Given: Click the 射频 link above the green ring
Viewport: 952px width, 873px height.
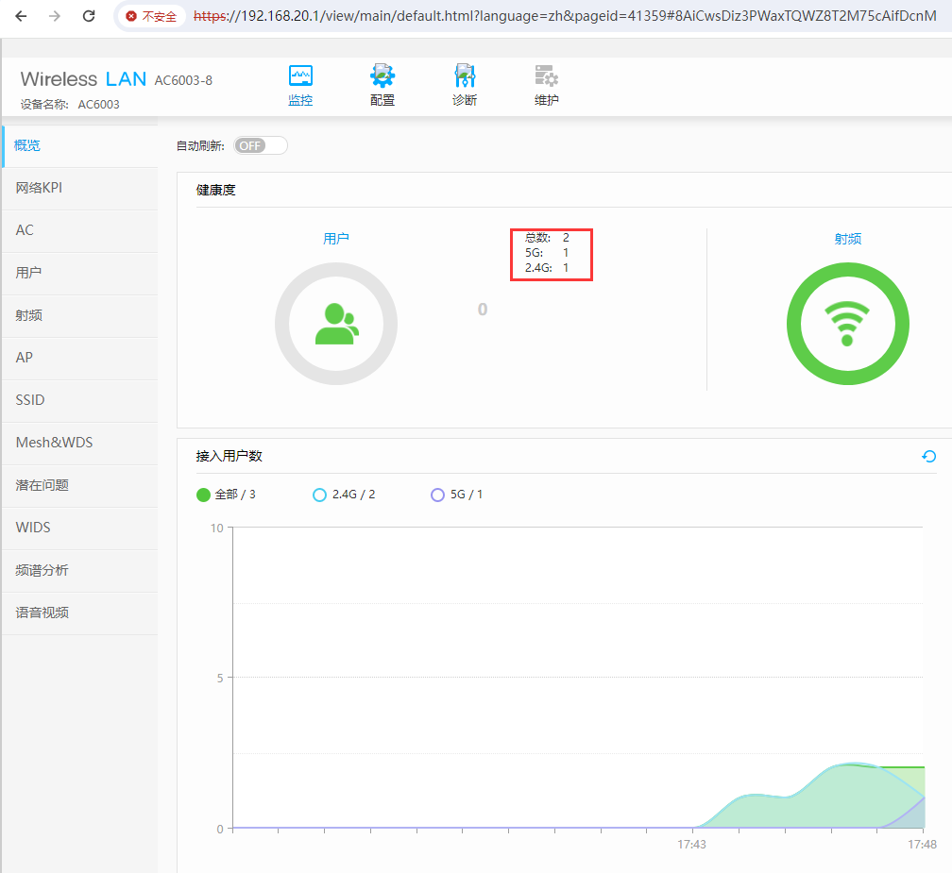Looking at the screenshot, I should 847,239.
